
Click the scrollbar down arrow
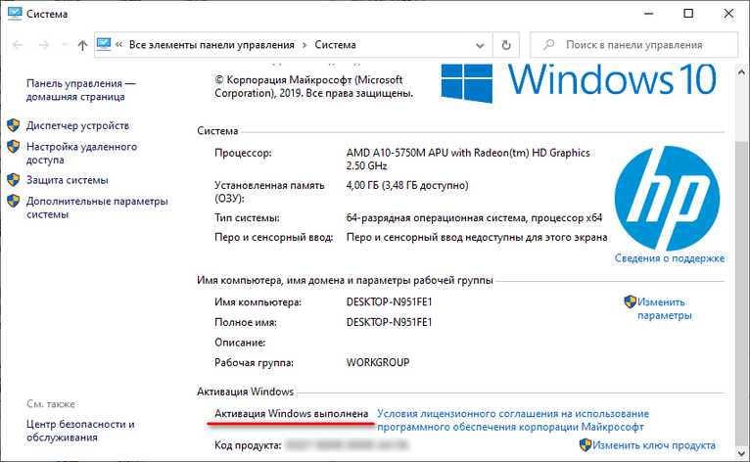pyautogui.click(x=742, y=452)
